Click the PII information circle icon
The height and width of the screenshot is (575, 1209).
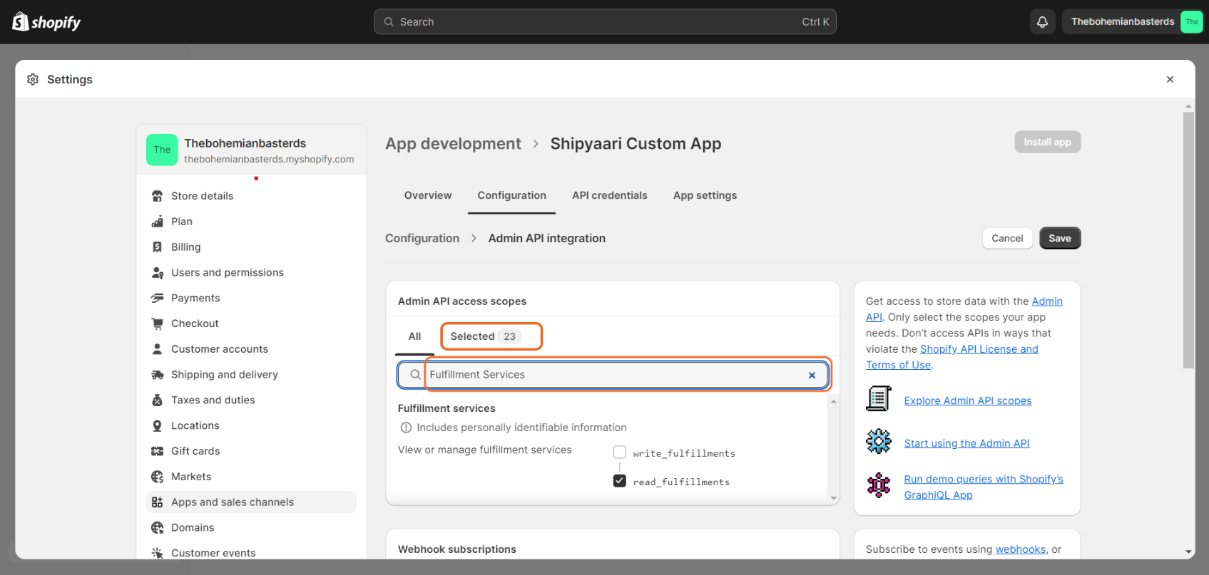tap(406, 428)
